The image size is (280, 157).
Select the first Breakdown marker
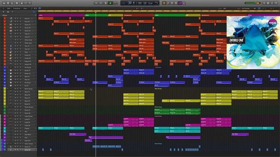[x=139, y=15]
